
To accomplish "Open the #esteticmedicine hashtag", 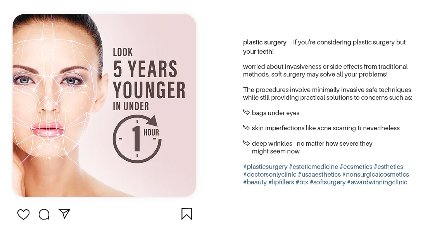I will (x=313, y=167).
